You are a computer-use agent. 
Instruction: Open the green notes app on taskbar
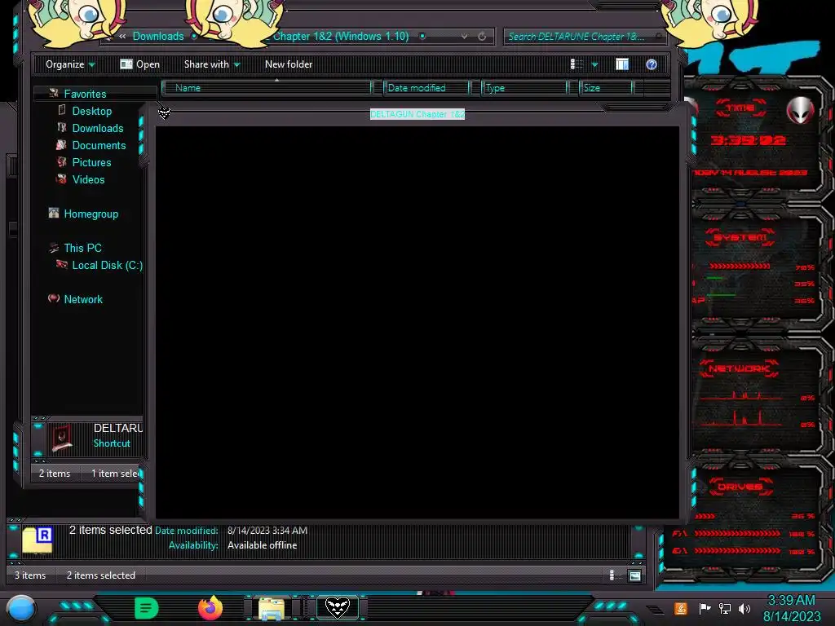tap(147, 608)
